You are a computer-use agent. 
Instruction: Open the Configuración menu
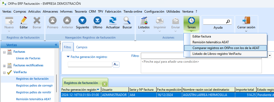154,12
